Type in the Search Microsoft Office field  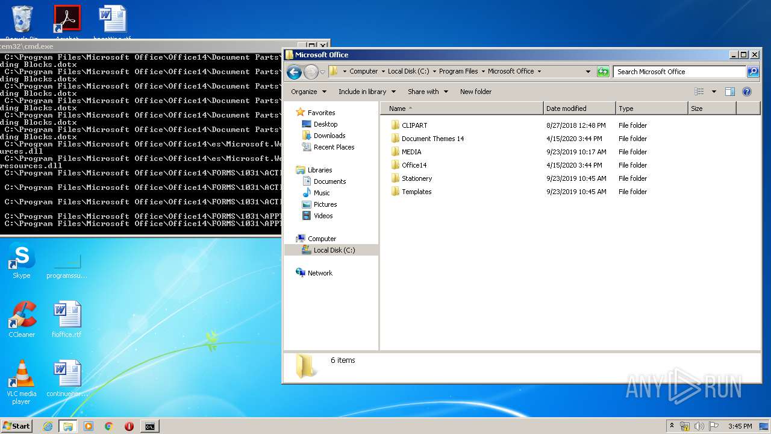(x=679, y=72)
